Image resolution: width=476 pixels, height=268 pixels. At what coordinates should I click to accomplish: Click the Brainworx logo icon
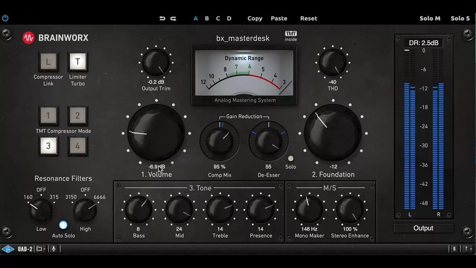28,38
